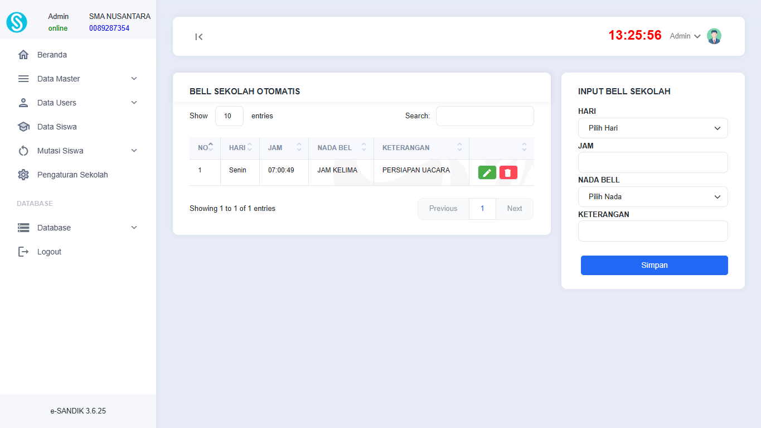This screenshot has height=428, width=761.
Task: Click the green edit pencil icon
Action: coord(487,172)
